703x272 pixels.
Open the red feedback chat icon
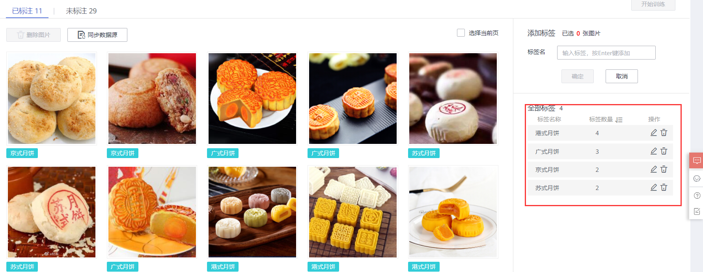[697, 160]
